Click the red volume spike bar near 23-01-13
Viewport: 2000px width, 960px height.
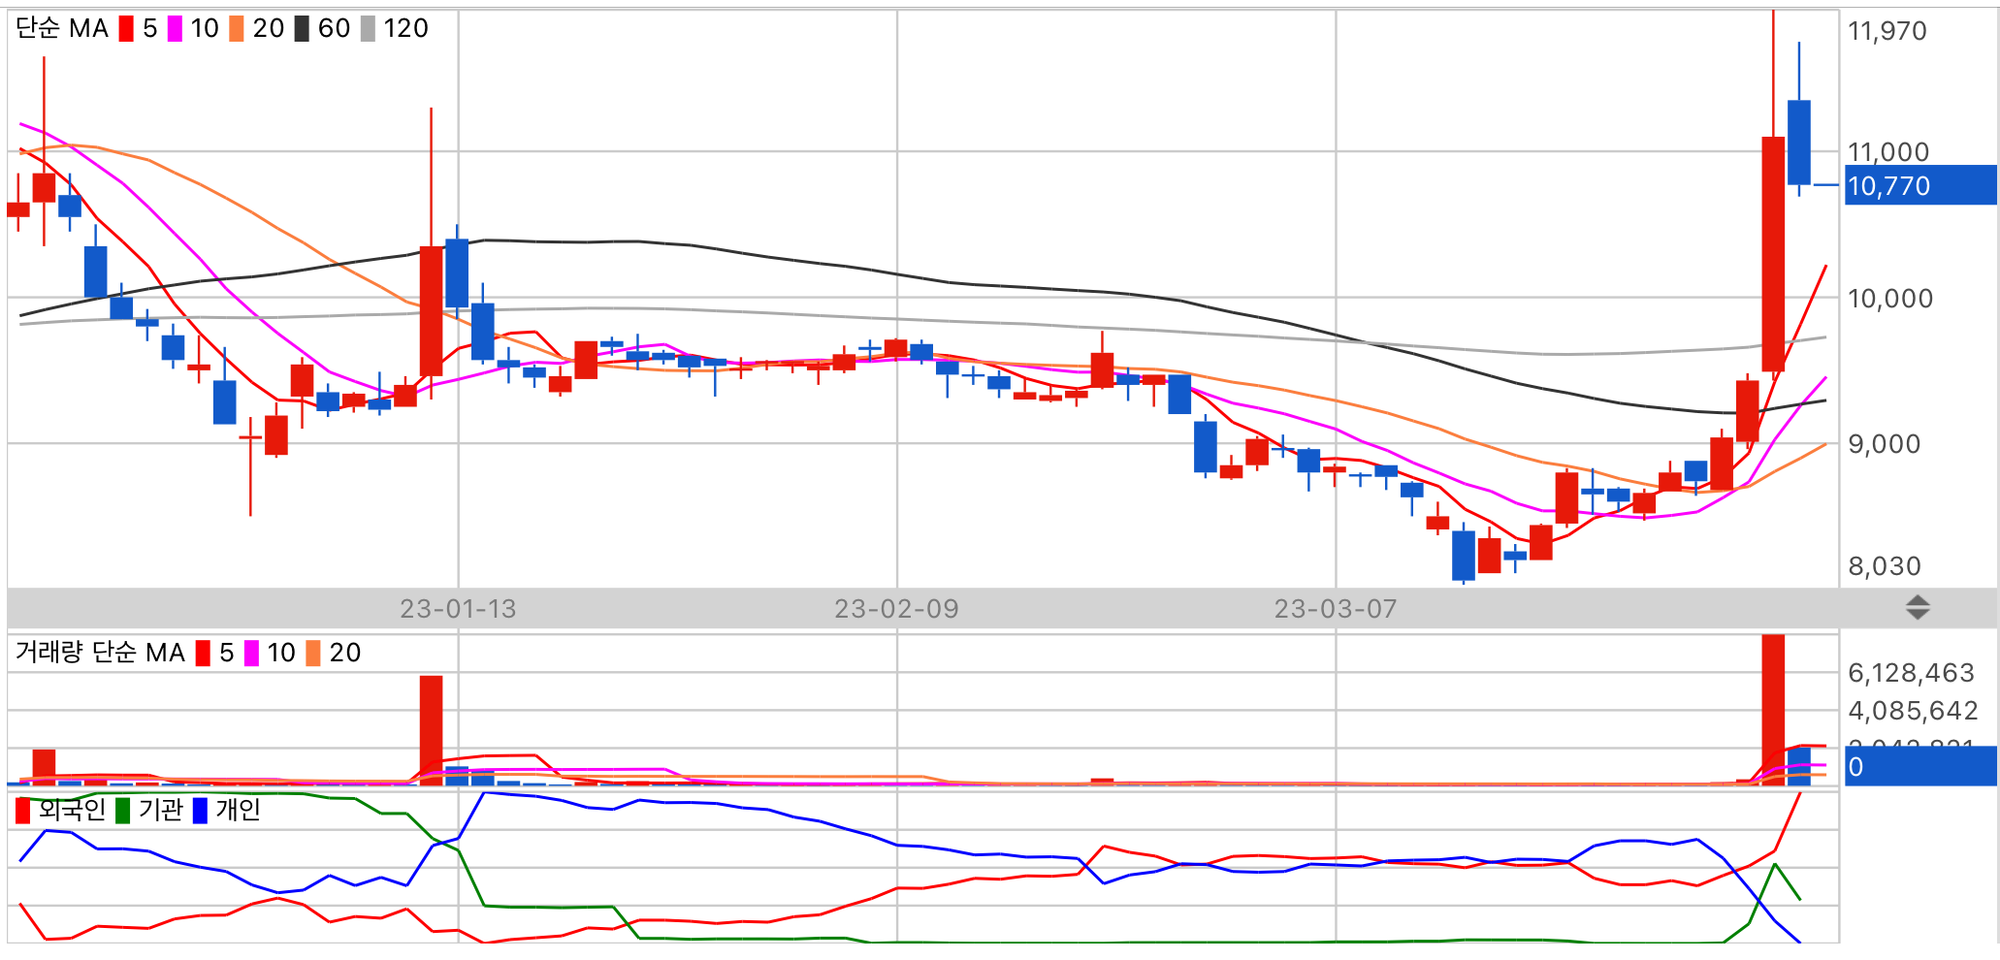[x=431, y=730]
